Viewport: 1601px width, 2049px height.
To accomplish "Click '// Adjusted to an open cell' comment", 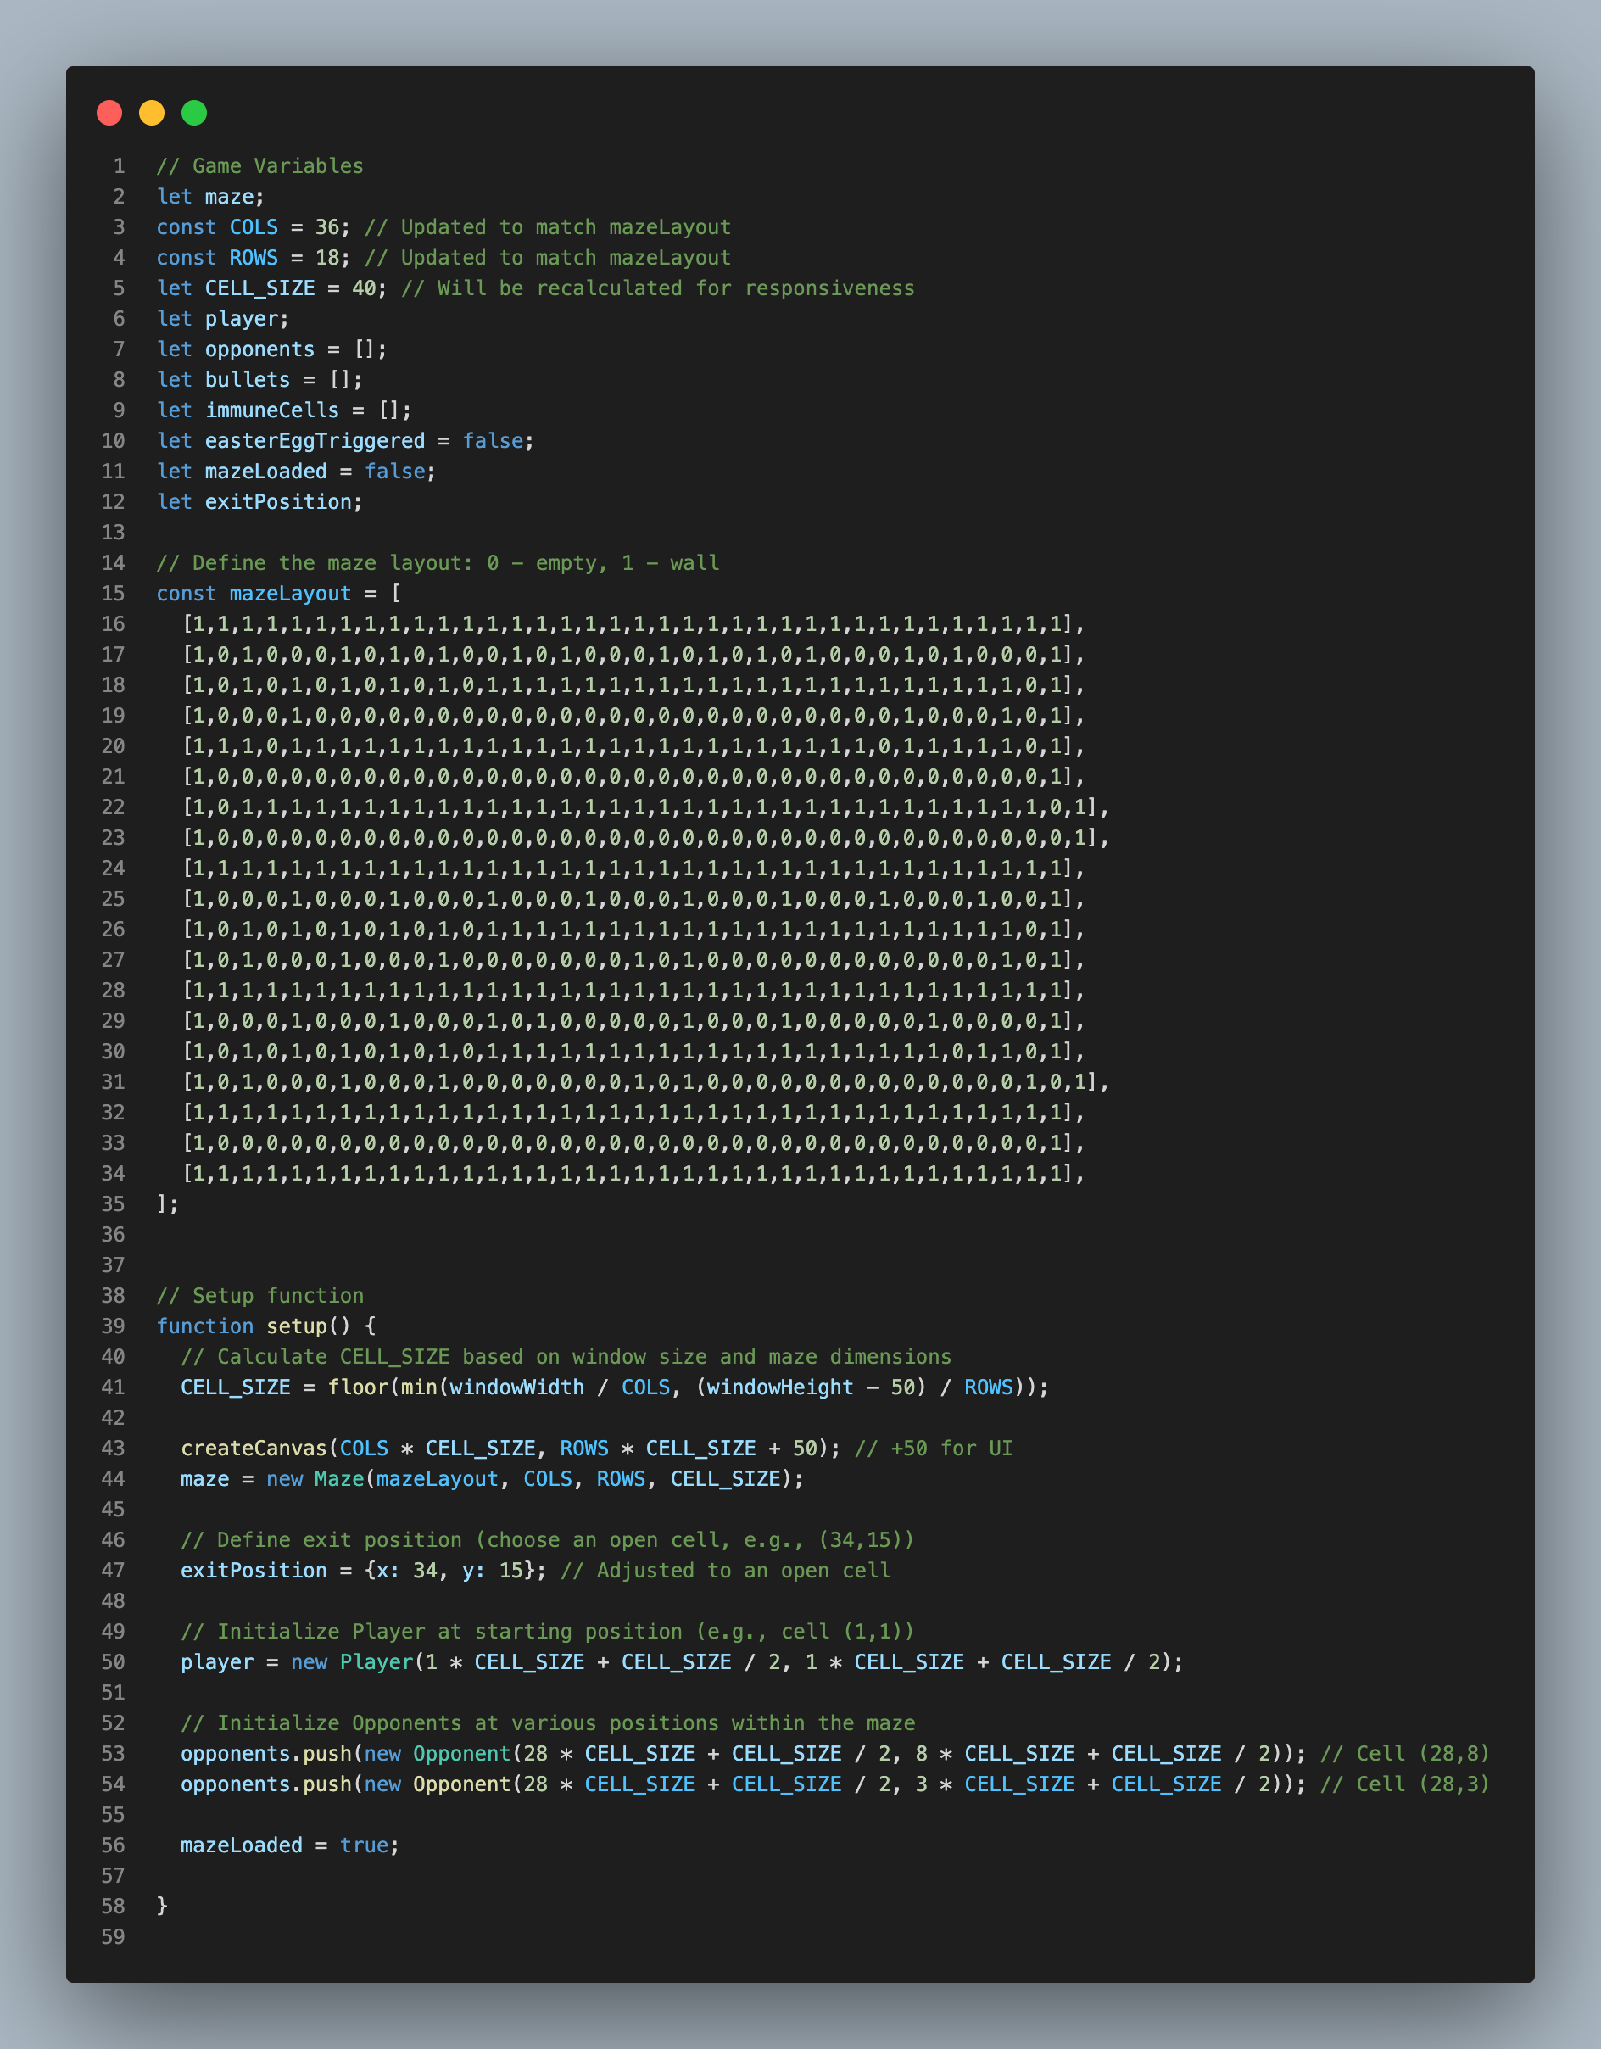I will [725, 1571].
